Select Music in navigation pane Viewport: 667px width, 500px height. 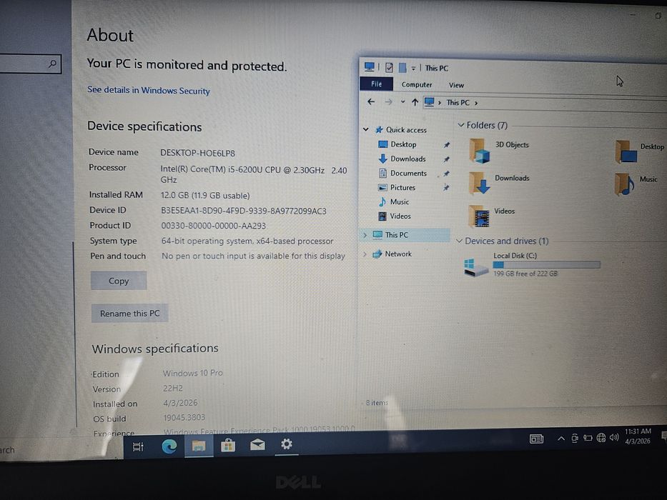point(400,202)
